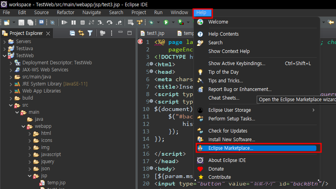Choose Eclipse Marketplace... from Help menu
The image size is (336, 189).
tap(257, 148)
